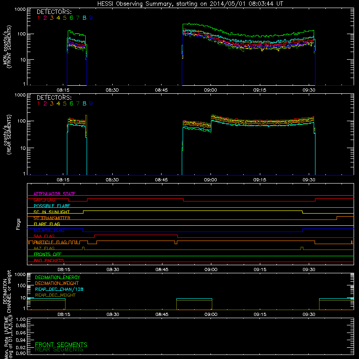Click 1000 y-axis label of front segments plot
The image size is (359, 359).
click(20, 9)
